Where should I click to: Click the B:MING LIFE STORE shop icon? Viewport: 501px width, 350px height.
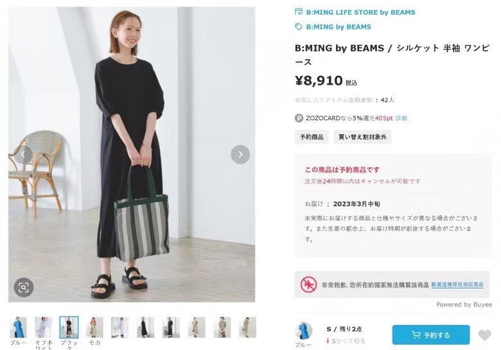pyautogui.click(x=299, y=12)
